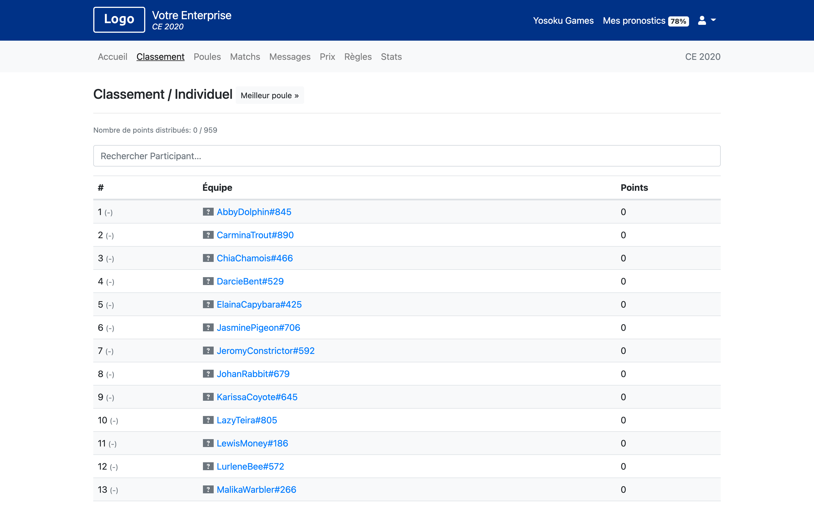Open the Poules tab

pos(207,56)
